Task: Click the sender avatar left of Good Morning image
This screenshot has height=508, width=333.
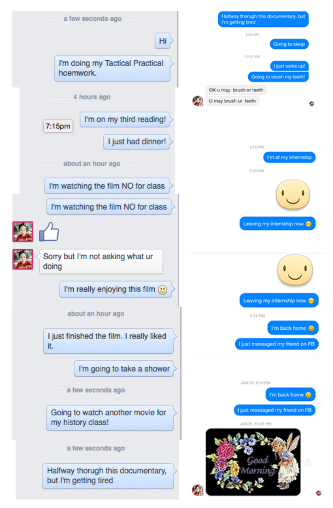Action: (198, 490)
